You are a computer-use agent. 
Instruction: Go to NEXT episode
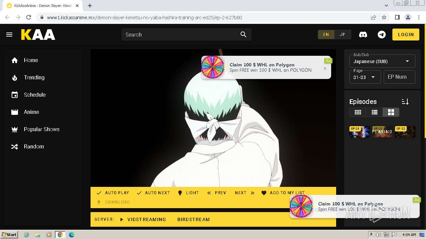(245, 193)
